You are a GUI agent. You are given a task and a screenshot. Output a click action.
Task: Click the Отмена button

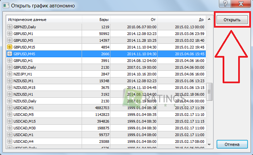[x=232, y=144]
